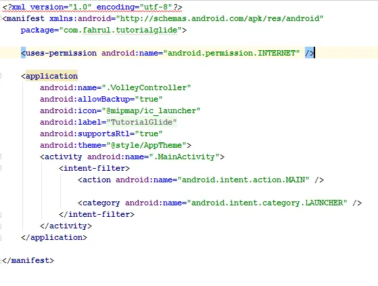Image resolution: width=378 pixels, height=286 pixels.
Task: Click the android:allowBackup attribute
Action: pos(85,99)
